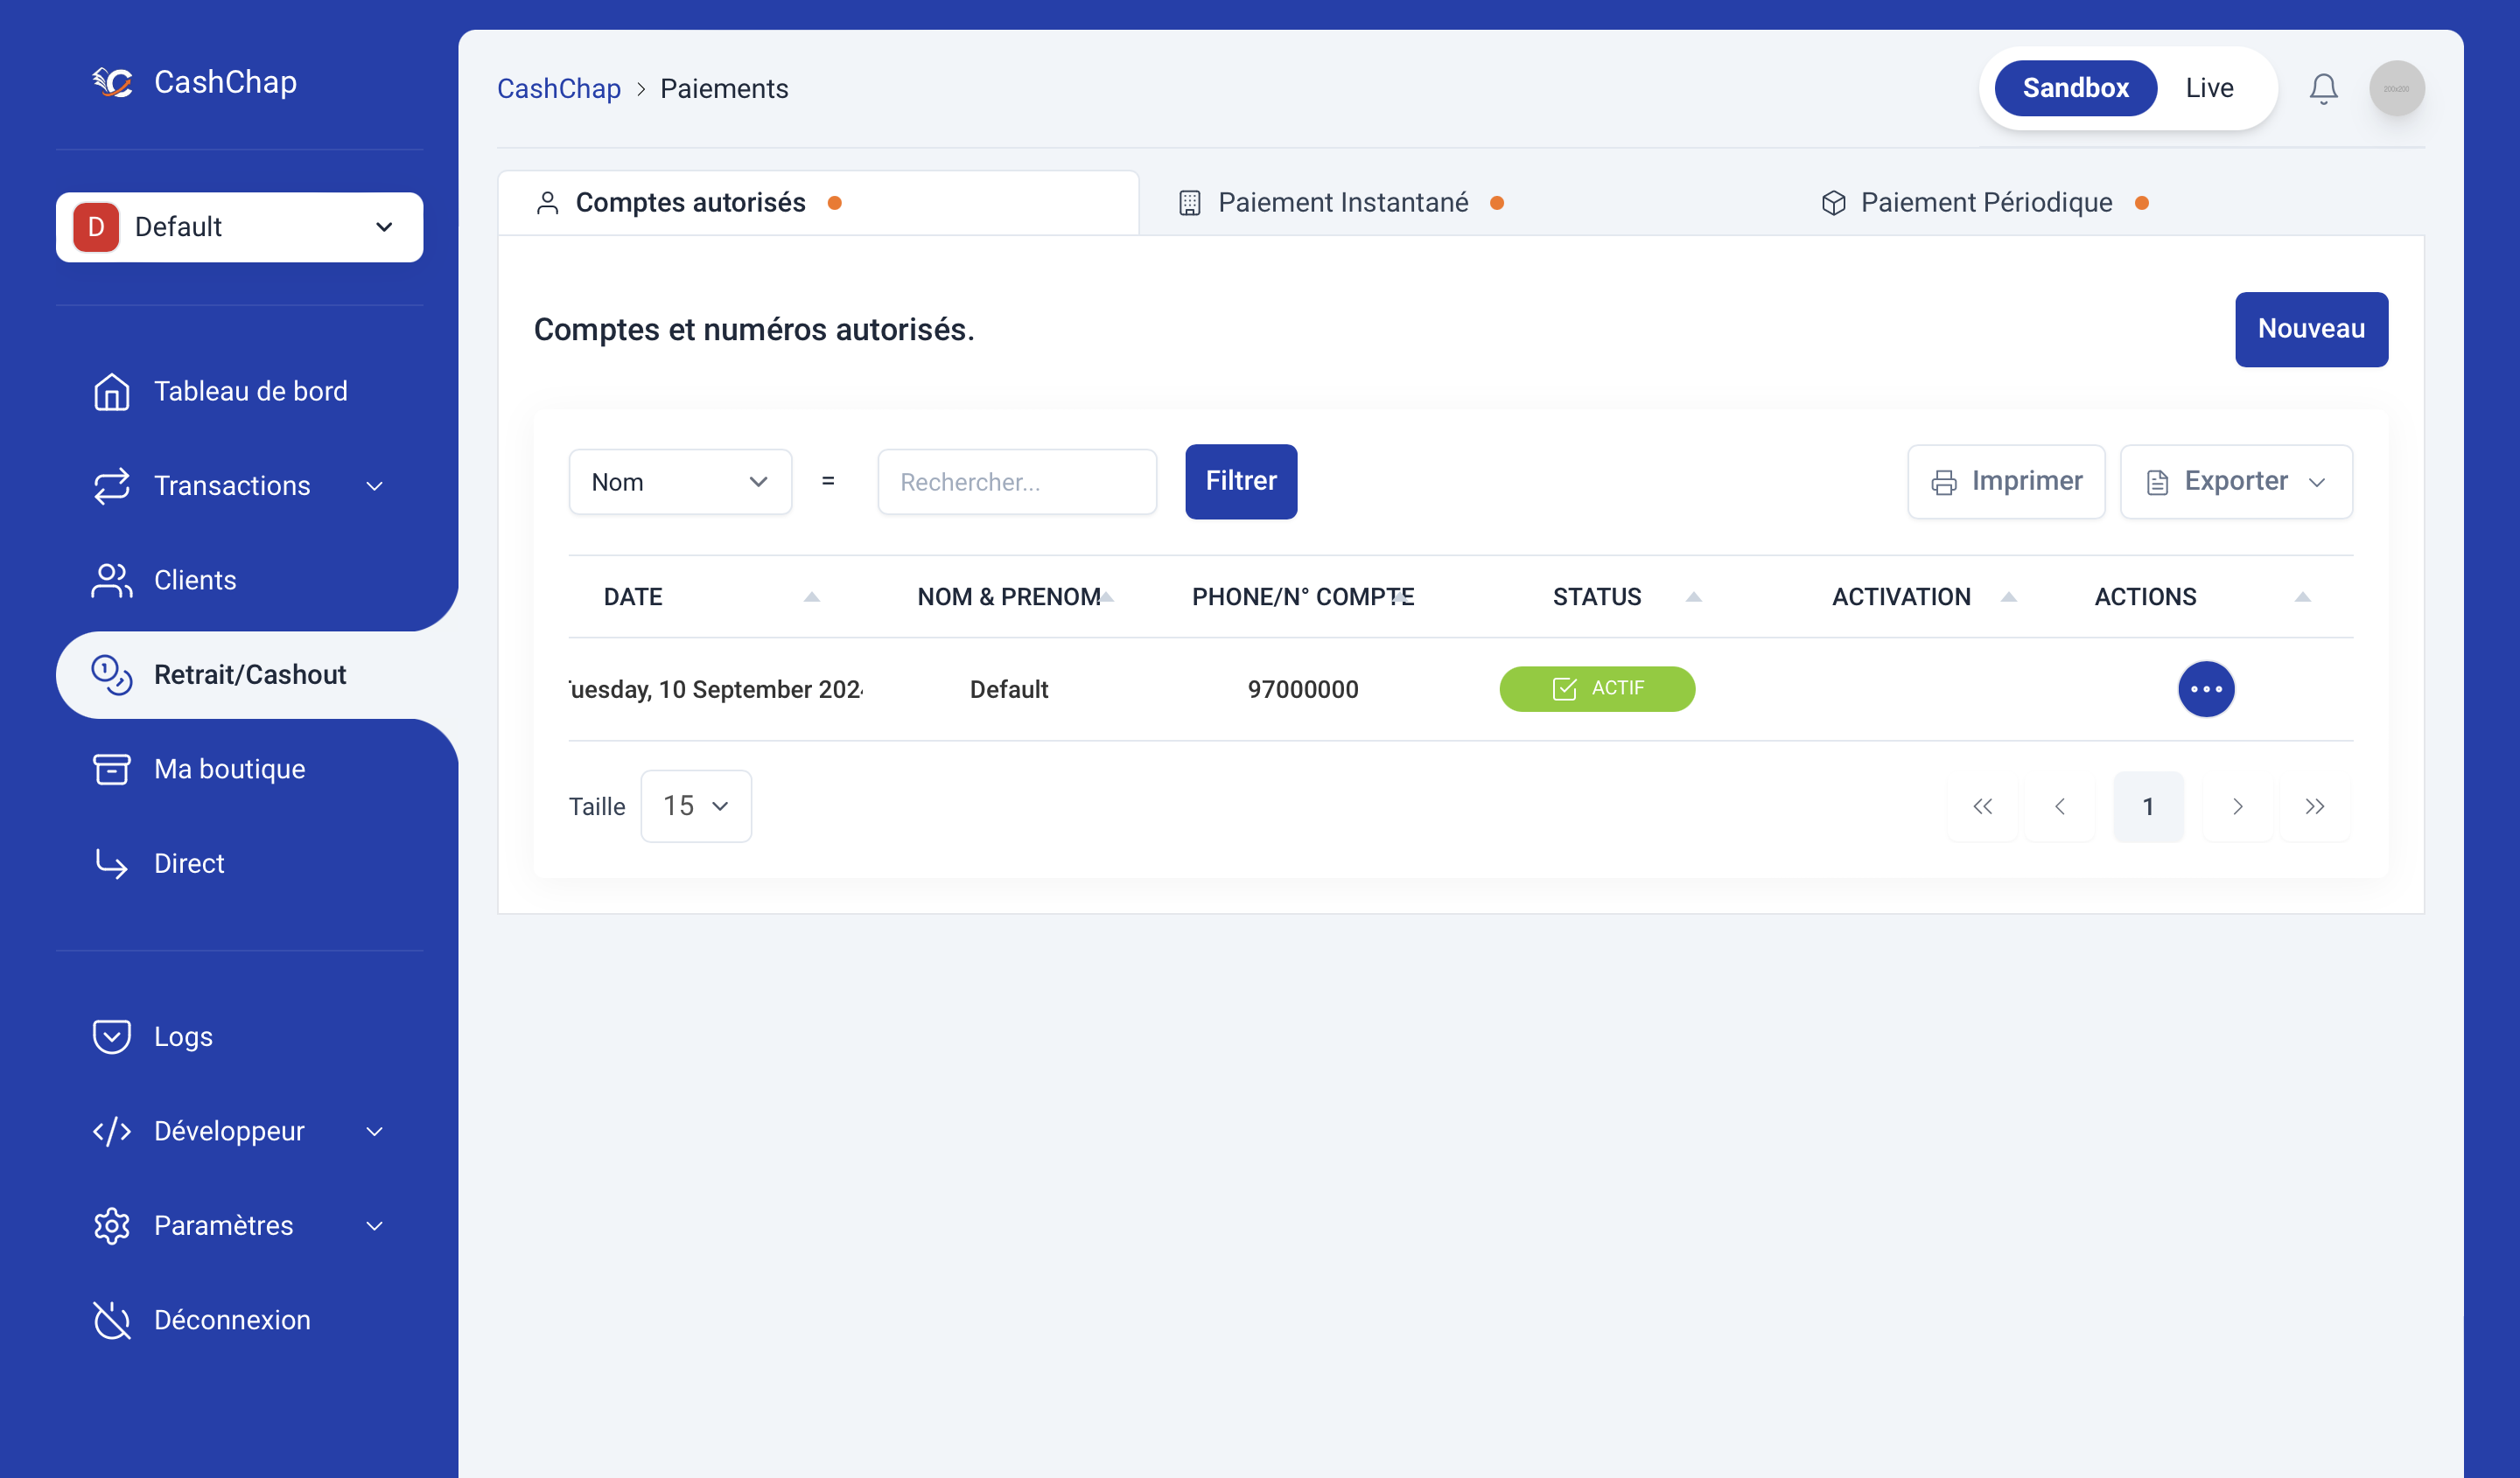This screenshot has width=2520, height=1478.
Task: Expand the Exporter dropdown
Action: tap(2235, 482)
